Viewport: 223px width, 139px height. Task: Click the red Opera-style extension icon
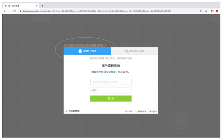coord(217,11)
